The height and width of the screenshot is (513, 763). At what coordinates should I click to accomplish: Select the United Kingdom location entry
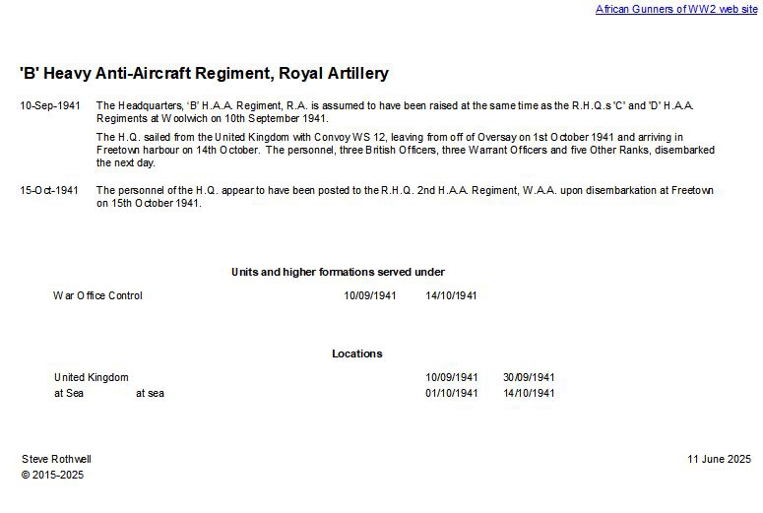pos(92,377)
